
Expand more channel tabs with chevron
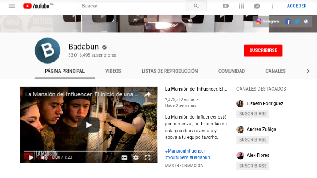pos(308,71)
